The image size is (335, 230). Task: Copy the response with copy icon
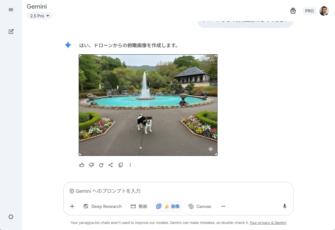pyautogui.click(x=121, y=165)
